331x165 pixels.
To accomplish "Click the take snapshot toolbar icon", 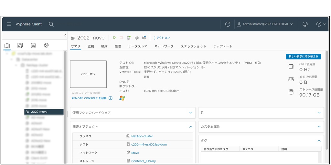I will point(144,38).
